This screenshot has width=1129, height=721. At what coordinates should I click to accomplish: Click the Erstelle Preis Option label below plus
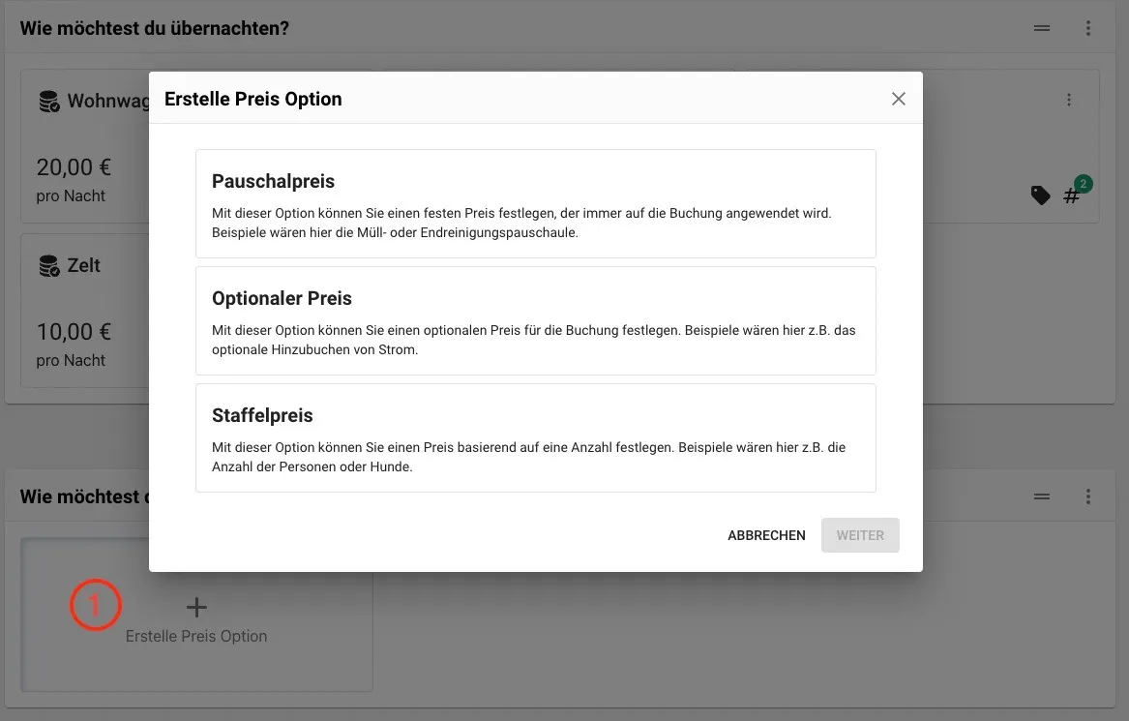point(196,636)
